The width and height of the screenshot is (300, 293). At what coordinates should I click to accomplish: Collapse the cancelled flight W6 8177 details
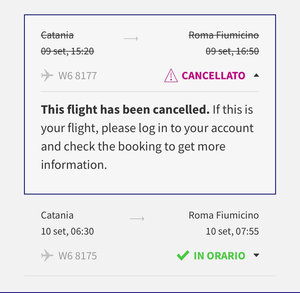click(256, 75)
